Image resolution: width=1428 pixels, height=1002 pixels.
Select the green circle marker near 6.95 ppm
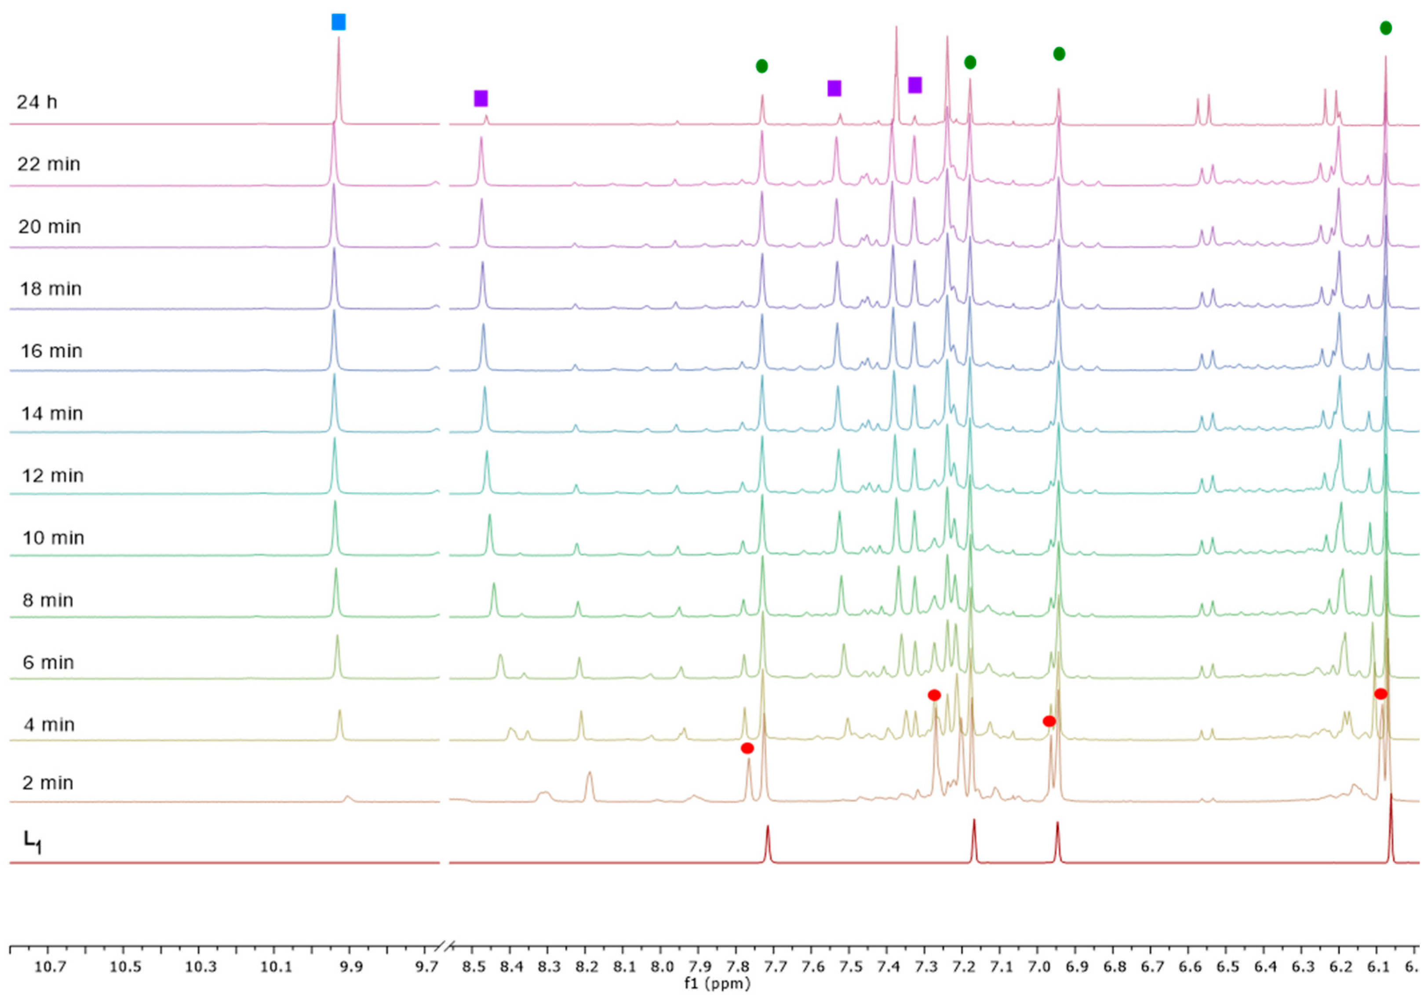click(1059, 54)
